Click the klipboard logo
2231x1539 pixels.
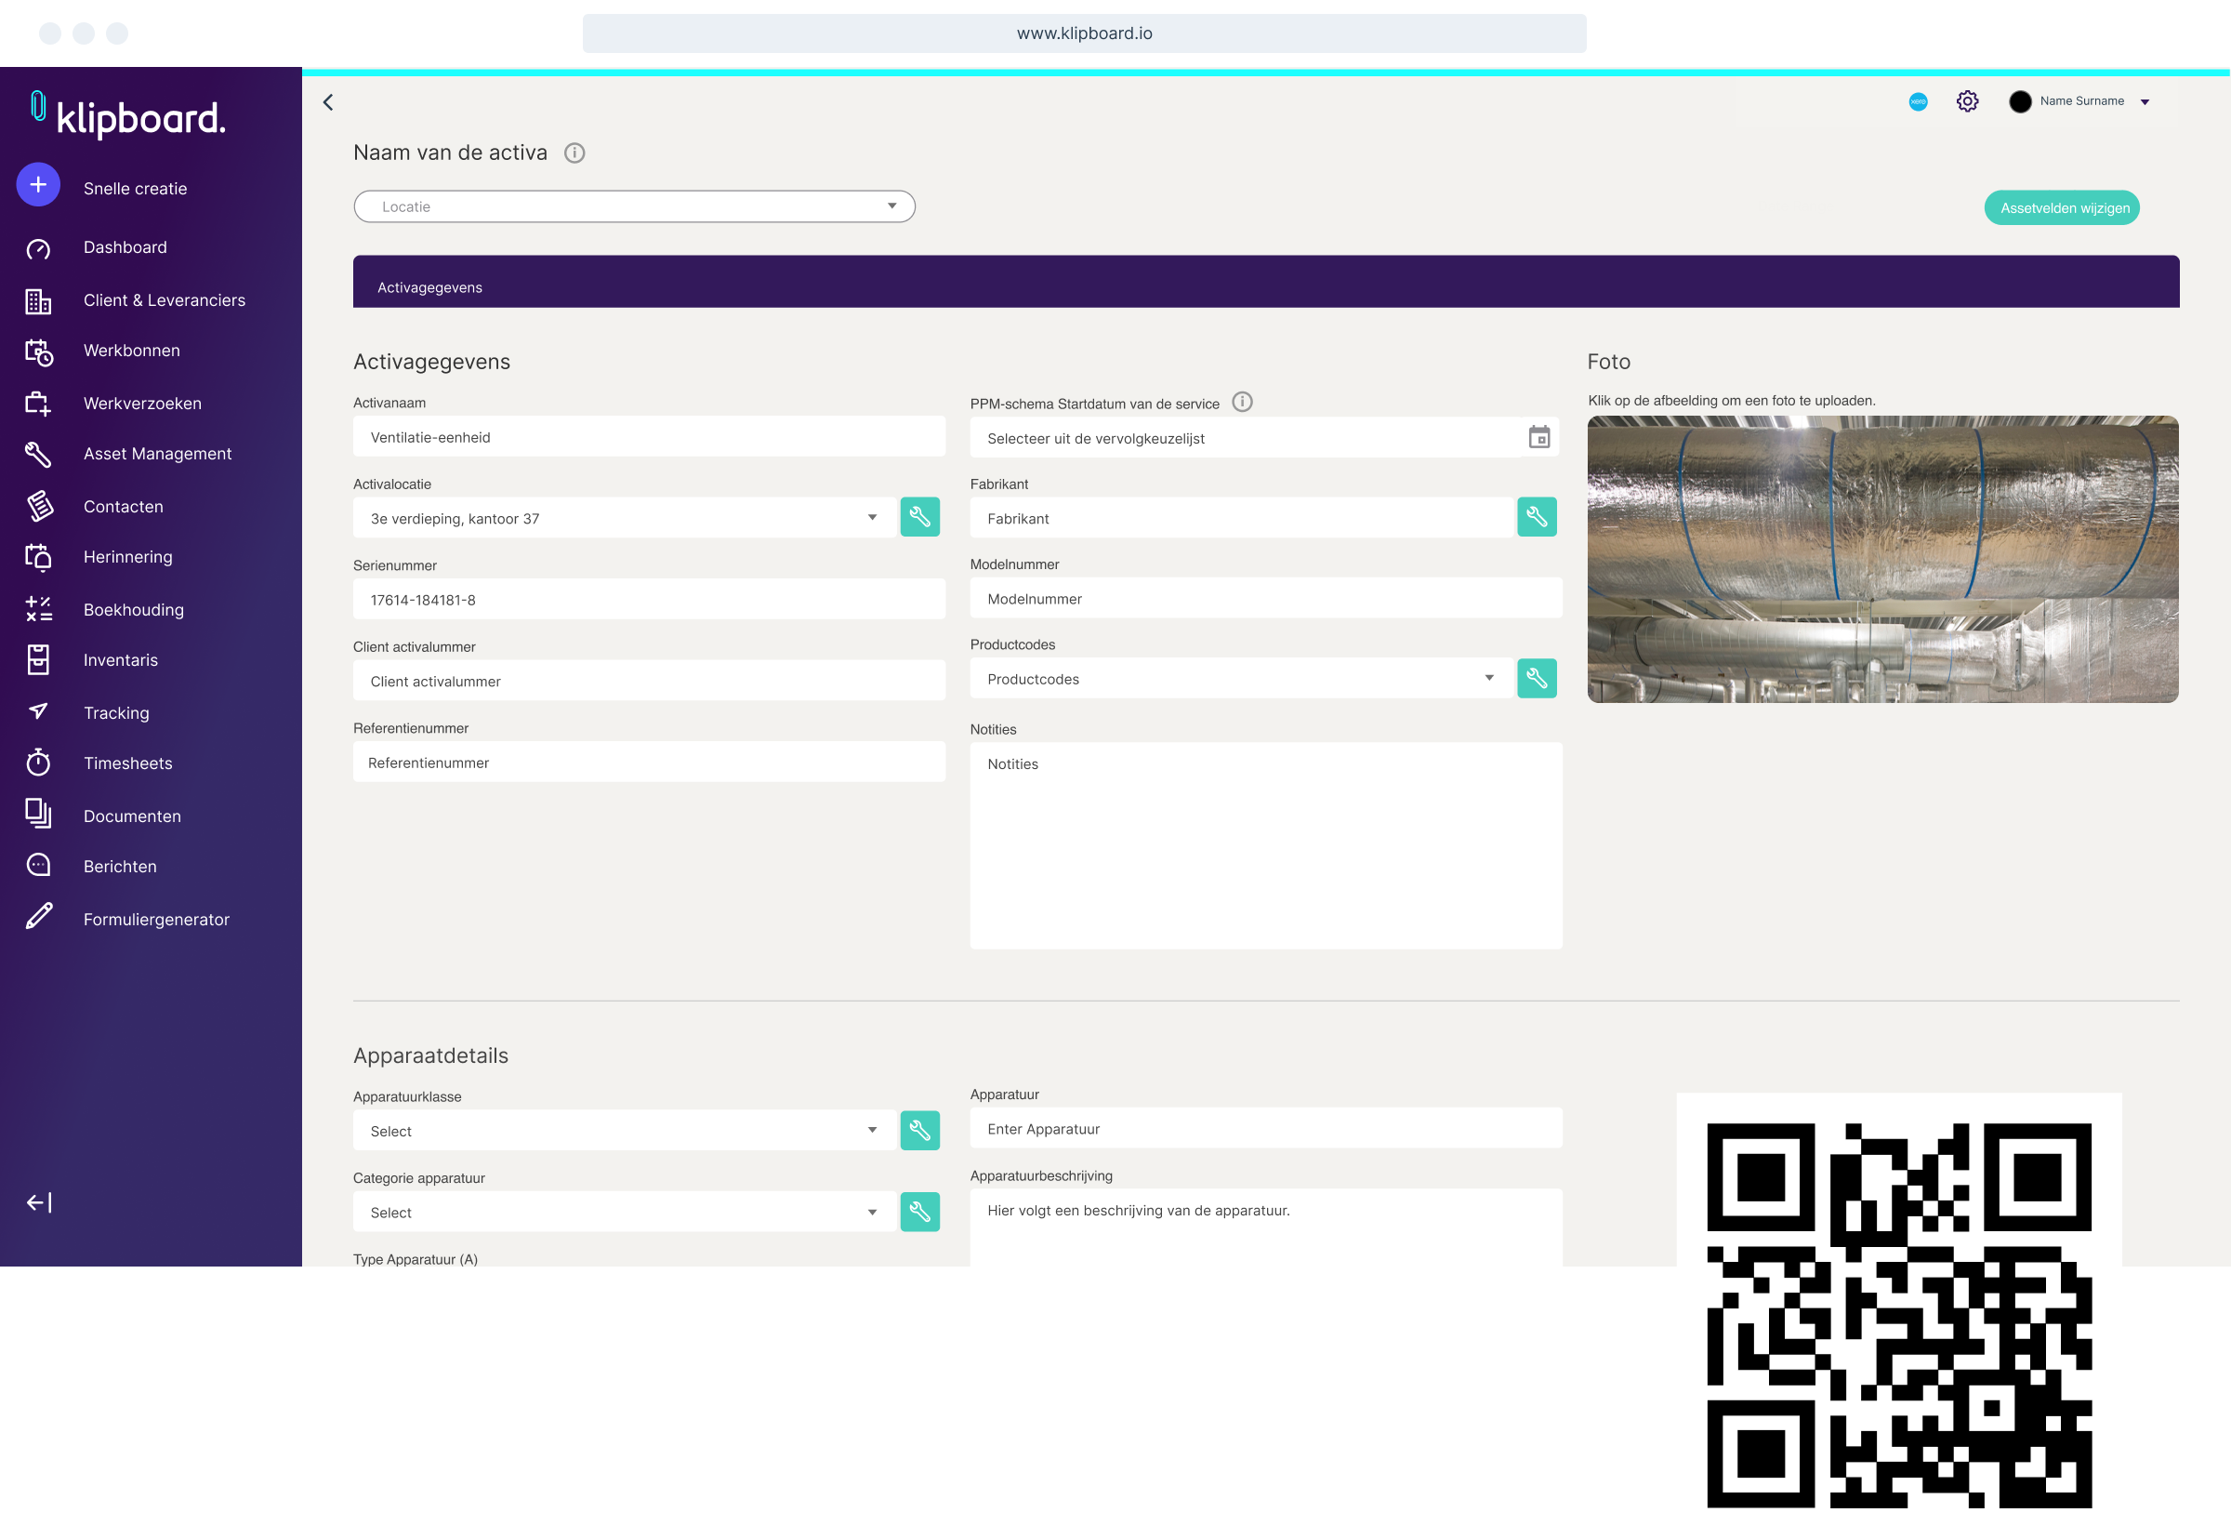point(127,114)
